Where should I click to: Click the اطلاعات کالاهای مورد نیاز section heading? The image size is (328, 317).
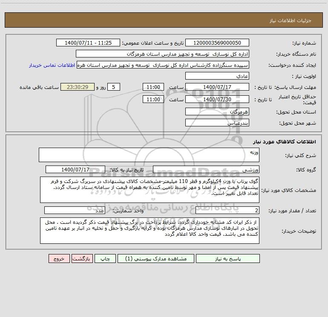285,142
